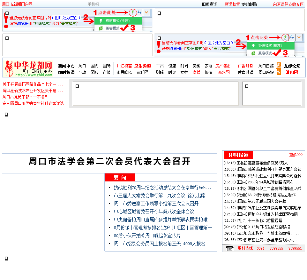
Task: Open the 图片 navigation item
Action: (x=94, y=72)
